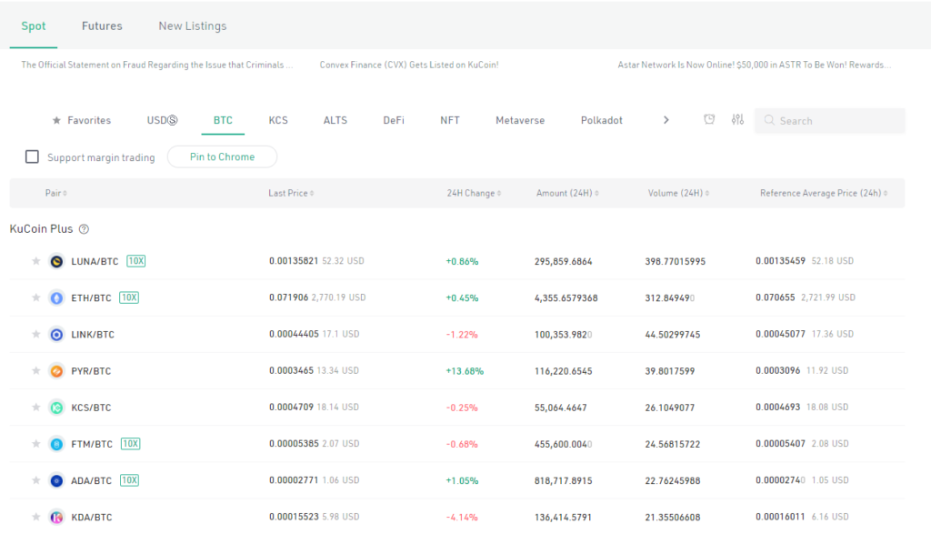Click the help icon next to KuCoin Plus
Viewport: 931px width, 534px height.
click(x=85, y=228)
